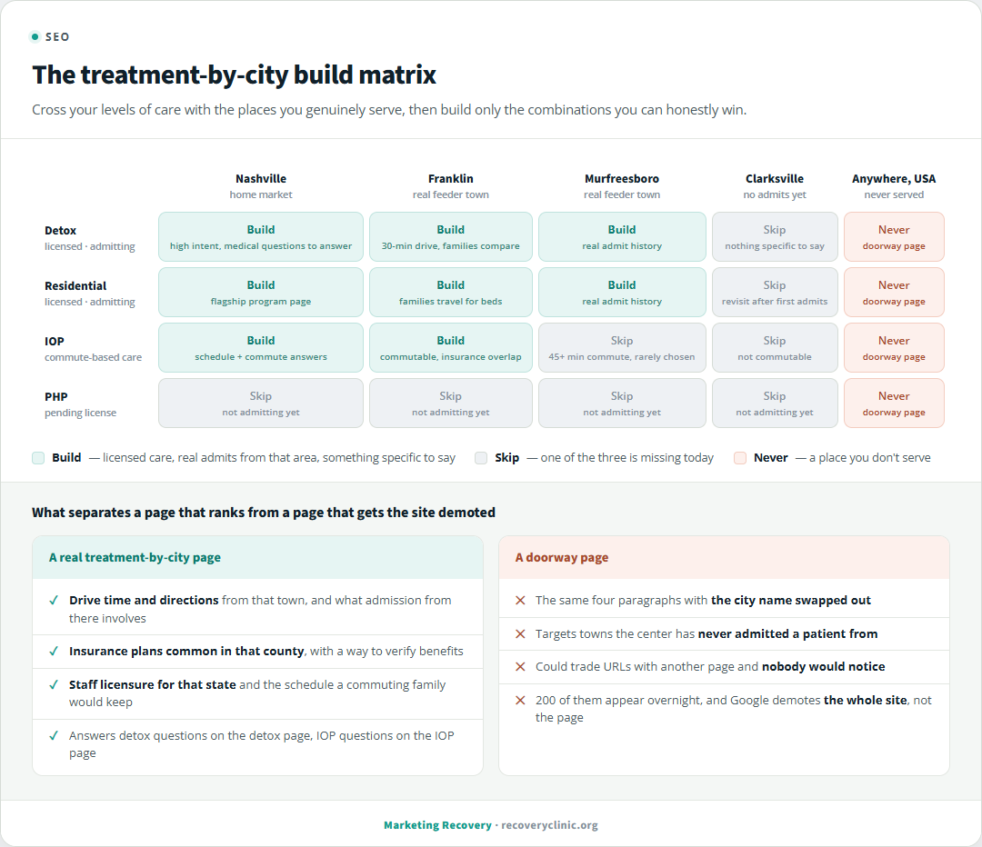Click 'never admitted a patient from' text

click(x=787, y=634)
